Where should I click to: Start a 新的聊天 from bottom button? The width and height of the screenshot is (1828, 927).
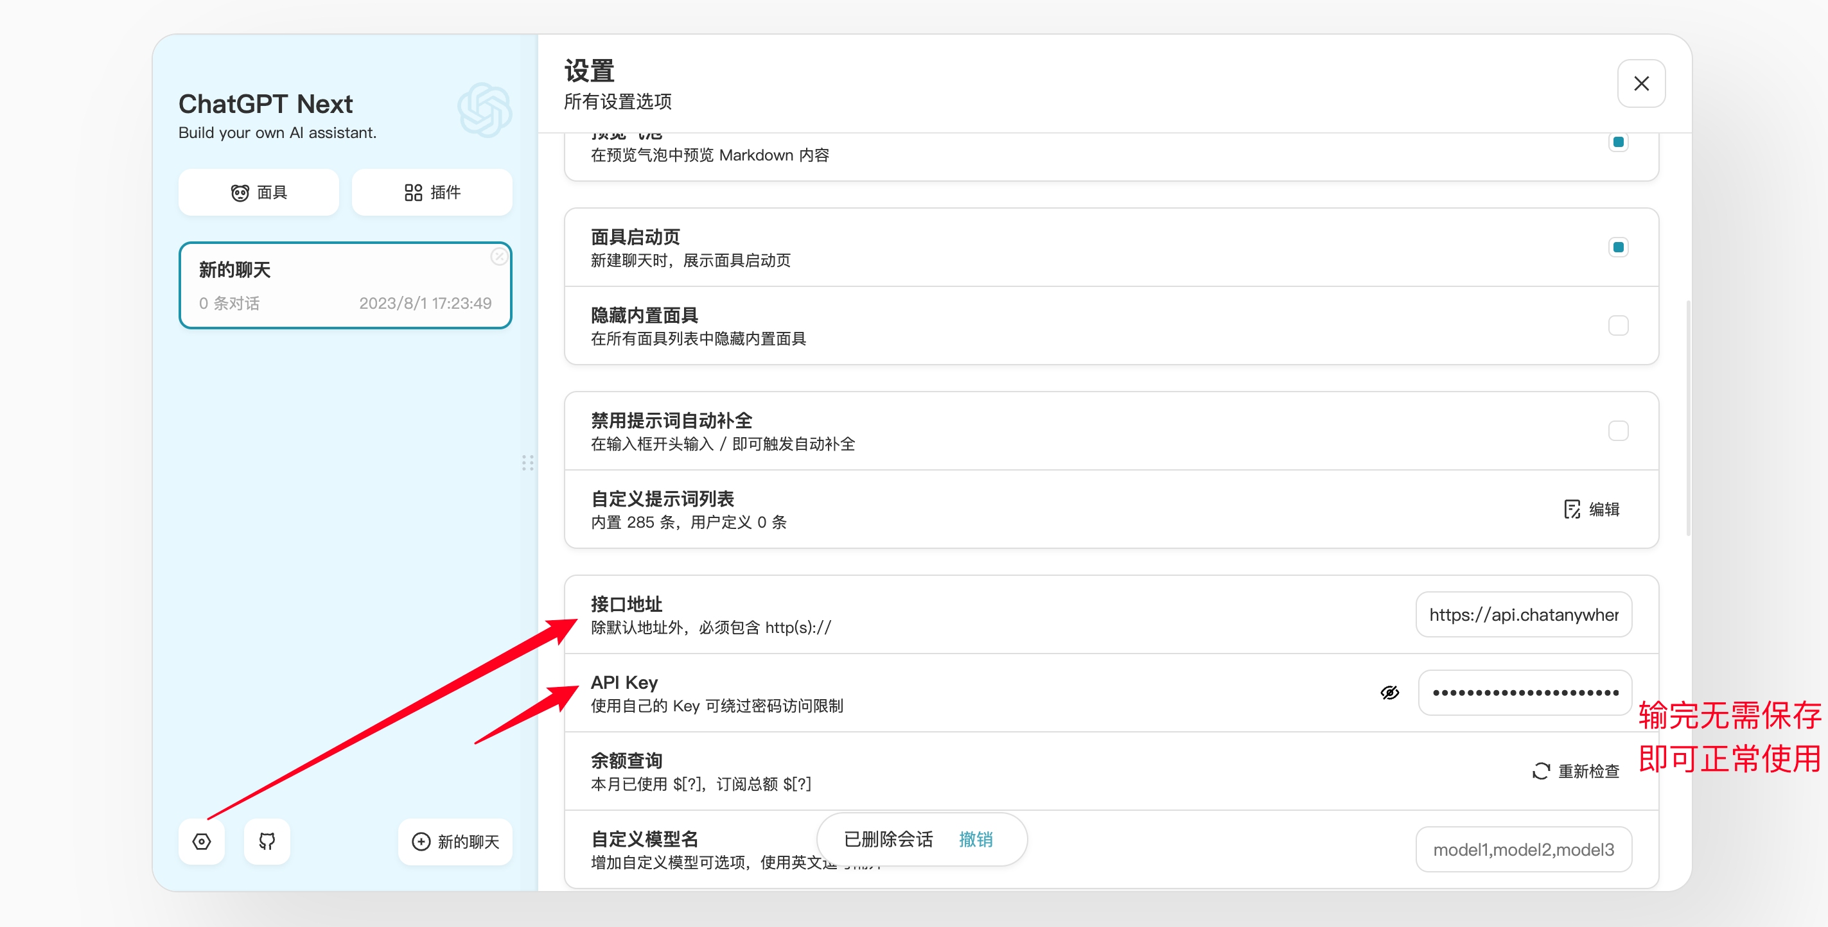pyautogui.click(x=455, y=841)
